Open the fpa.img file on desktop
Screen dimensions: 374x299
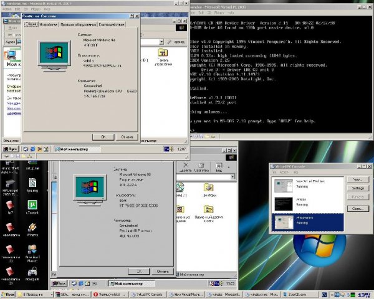click(32, 185)
